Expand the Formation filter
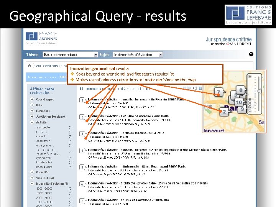The width and height of the screenshot is (276, 207). [x=32, y=111]
